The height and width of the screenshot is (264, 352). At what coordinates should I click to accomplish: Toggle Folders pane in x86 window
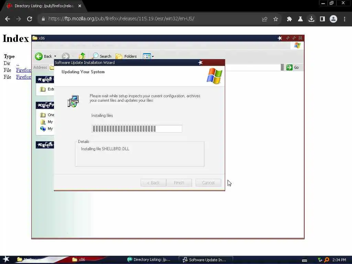point(126,56)
